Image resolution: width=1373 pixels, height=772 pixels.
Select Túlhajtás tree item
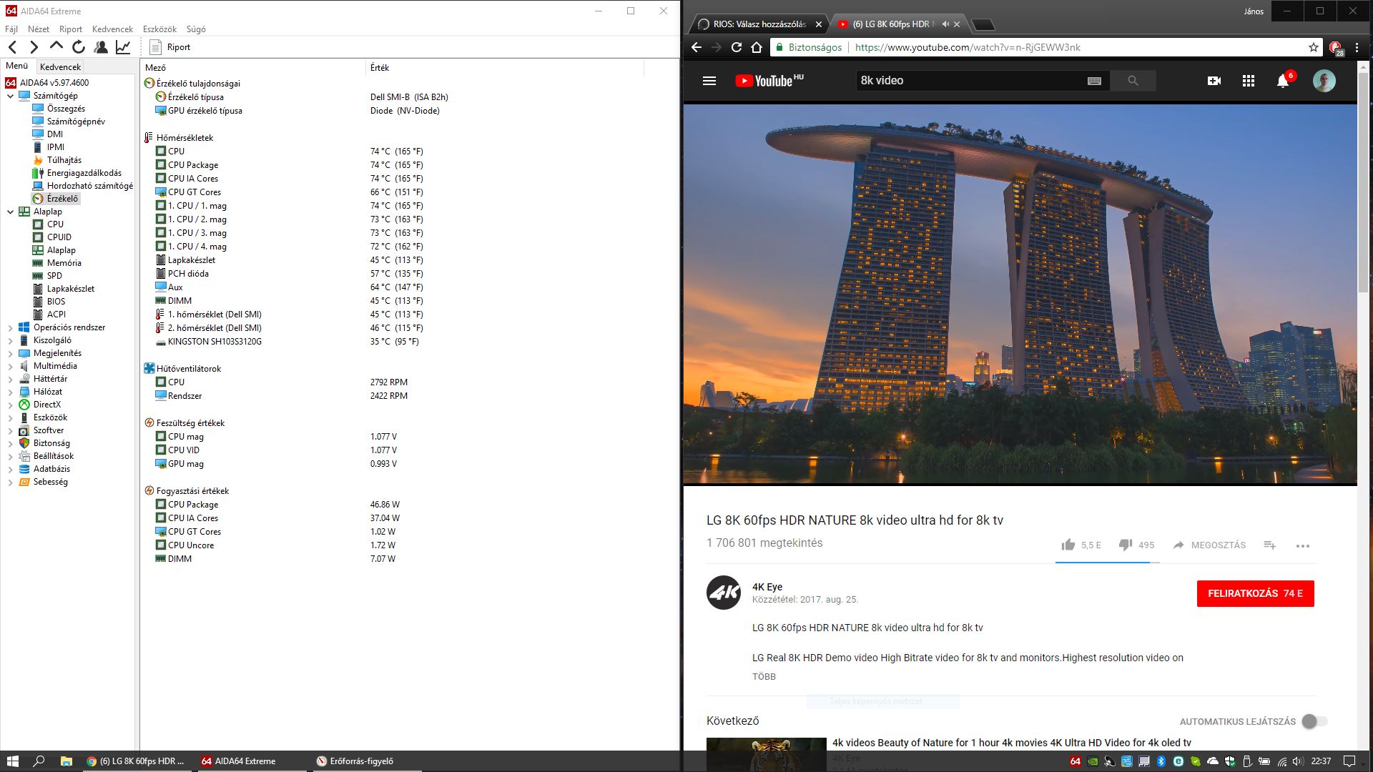tap(64, 160)
